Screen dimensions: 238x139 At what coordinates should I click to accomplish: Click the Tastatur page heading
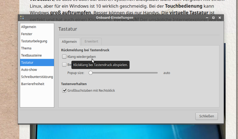68,29
